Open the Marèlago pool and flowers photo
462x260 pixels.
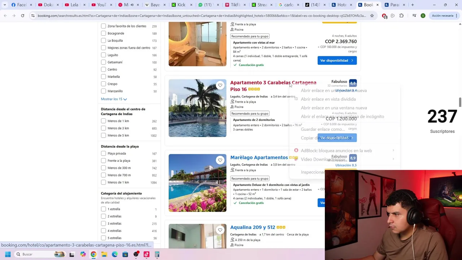click(197, 183)
